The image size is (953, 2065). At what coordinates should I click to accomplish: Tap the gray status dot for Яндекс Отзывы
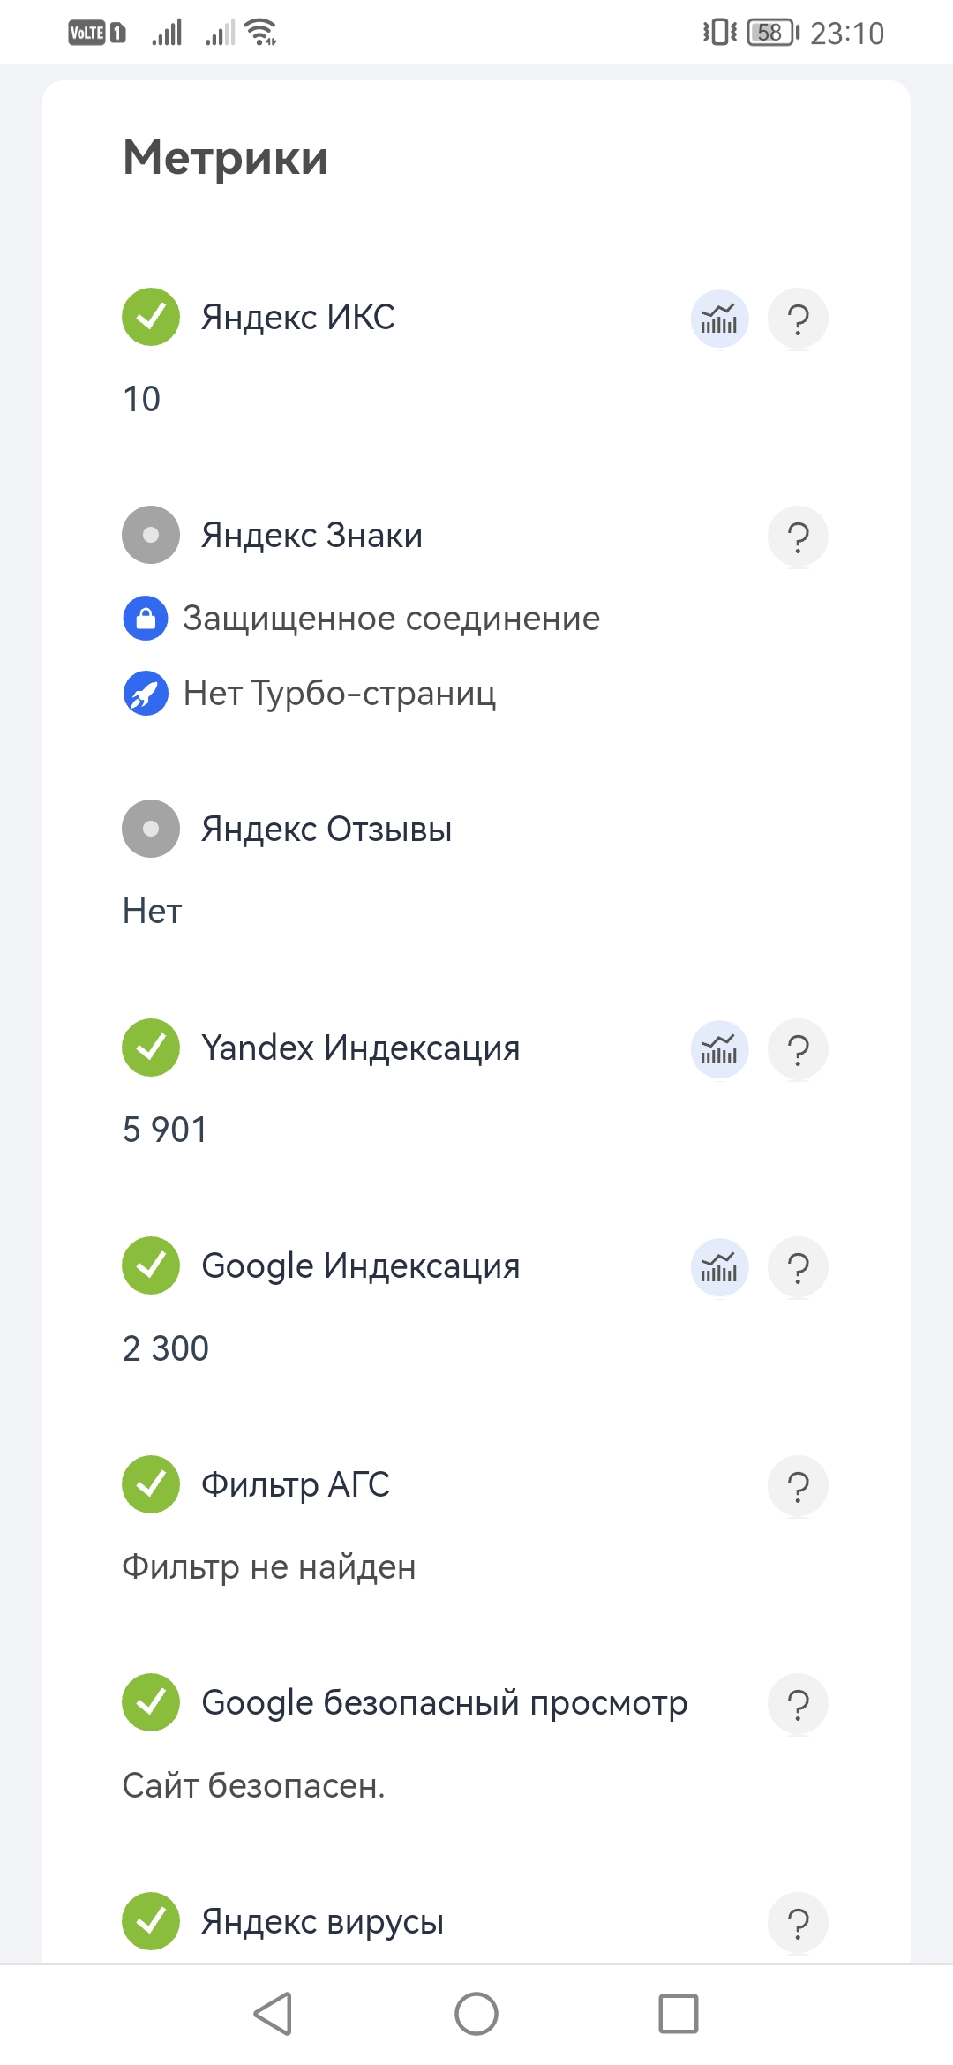(x=151, y=829)
